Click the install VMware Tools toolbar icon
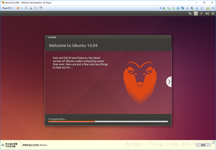Image resolution: width=216 pixels, height=150 pixels. (31, 8)
